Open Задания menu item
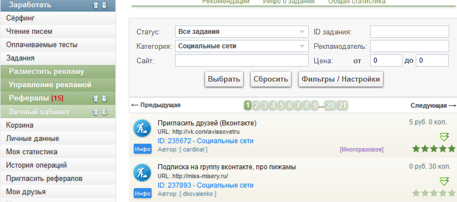457x202 pixels. (x=58, y=58)
